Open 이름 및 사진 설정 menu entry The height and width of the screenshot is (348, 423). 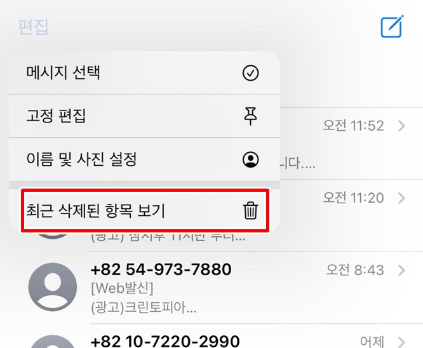pyautogui.click(x=144, y=159)
